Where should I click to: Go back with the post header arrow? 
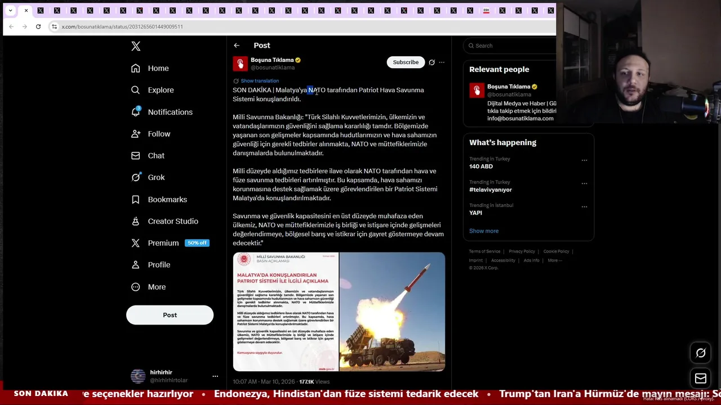[x=237, y=46]
